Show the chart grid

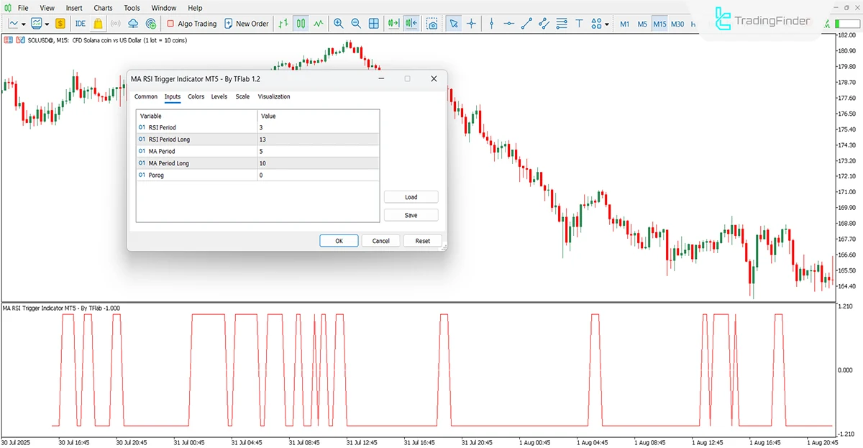coord(373,23)
